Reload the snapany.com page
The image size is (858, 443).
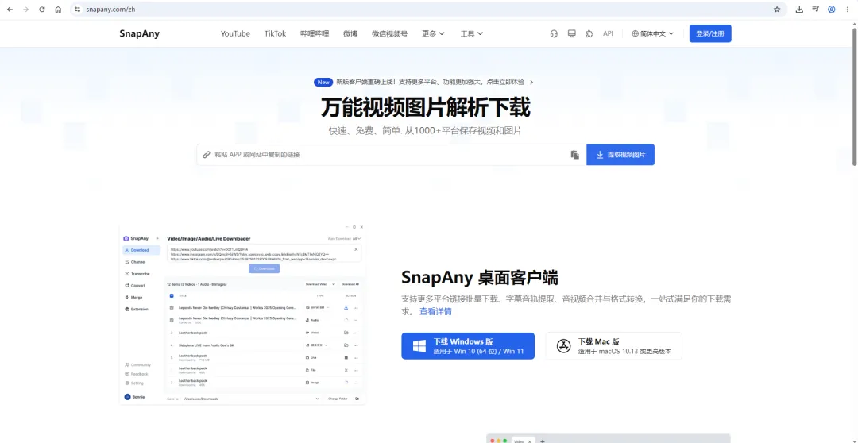point(42,10)
